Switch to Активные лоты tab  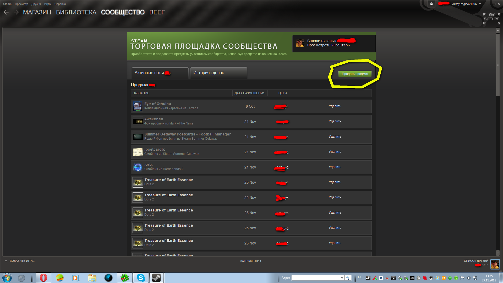click(160, 73)
